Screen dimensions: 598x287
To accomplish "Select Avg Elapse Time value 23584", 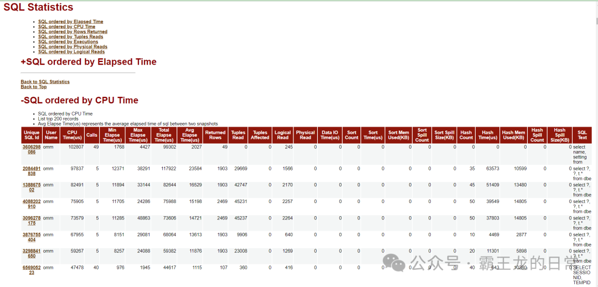I will tap(195, 169).
